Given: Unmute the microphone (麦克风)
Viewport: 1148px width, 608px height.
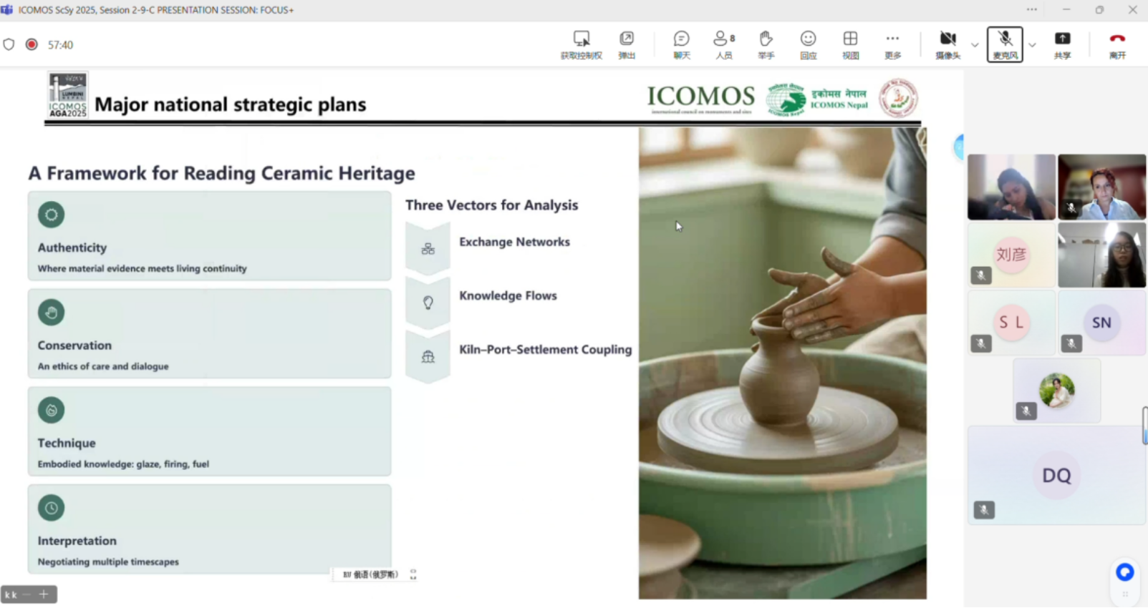Looking at the screenshot, I should (x=1005, y=44).
